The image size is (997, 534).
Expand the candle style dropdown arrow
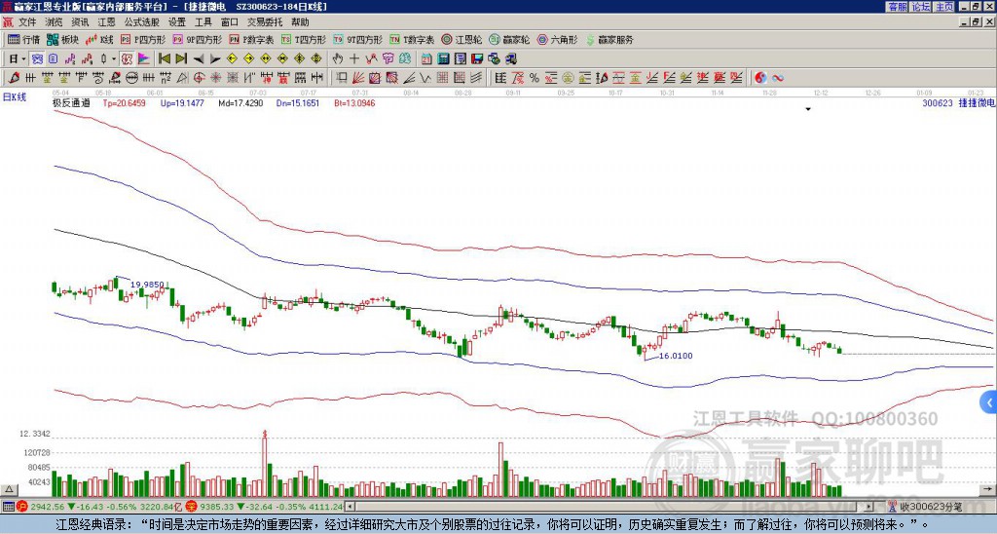(x=114, y=59)
